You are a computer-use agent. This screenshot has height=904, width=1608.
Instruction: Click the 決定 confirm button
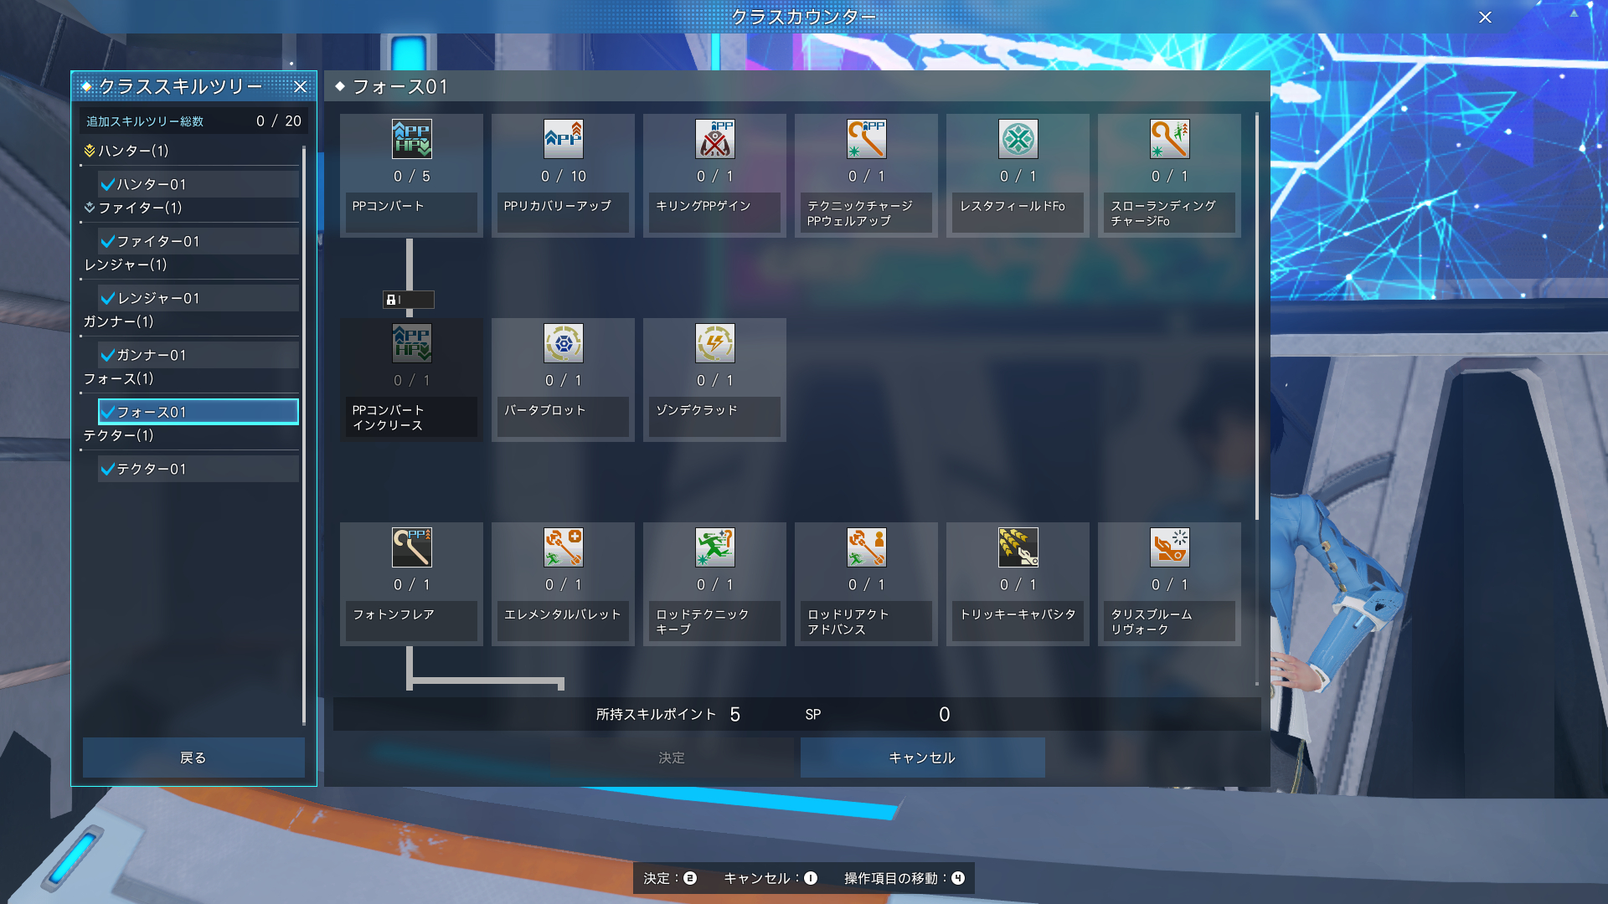click(x=672, y=758)
